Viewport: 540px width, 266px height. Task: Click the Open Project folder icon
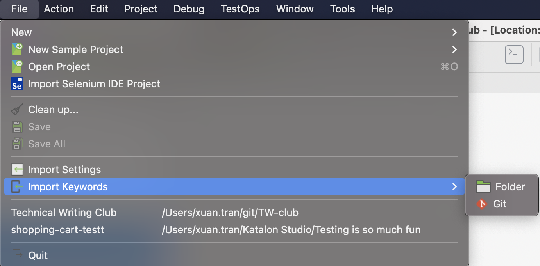point(17,66)
